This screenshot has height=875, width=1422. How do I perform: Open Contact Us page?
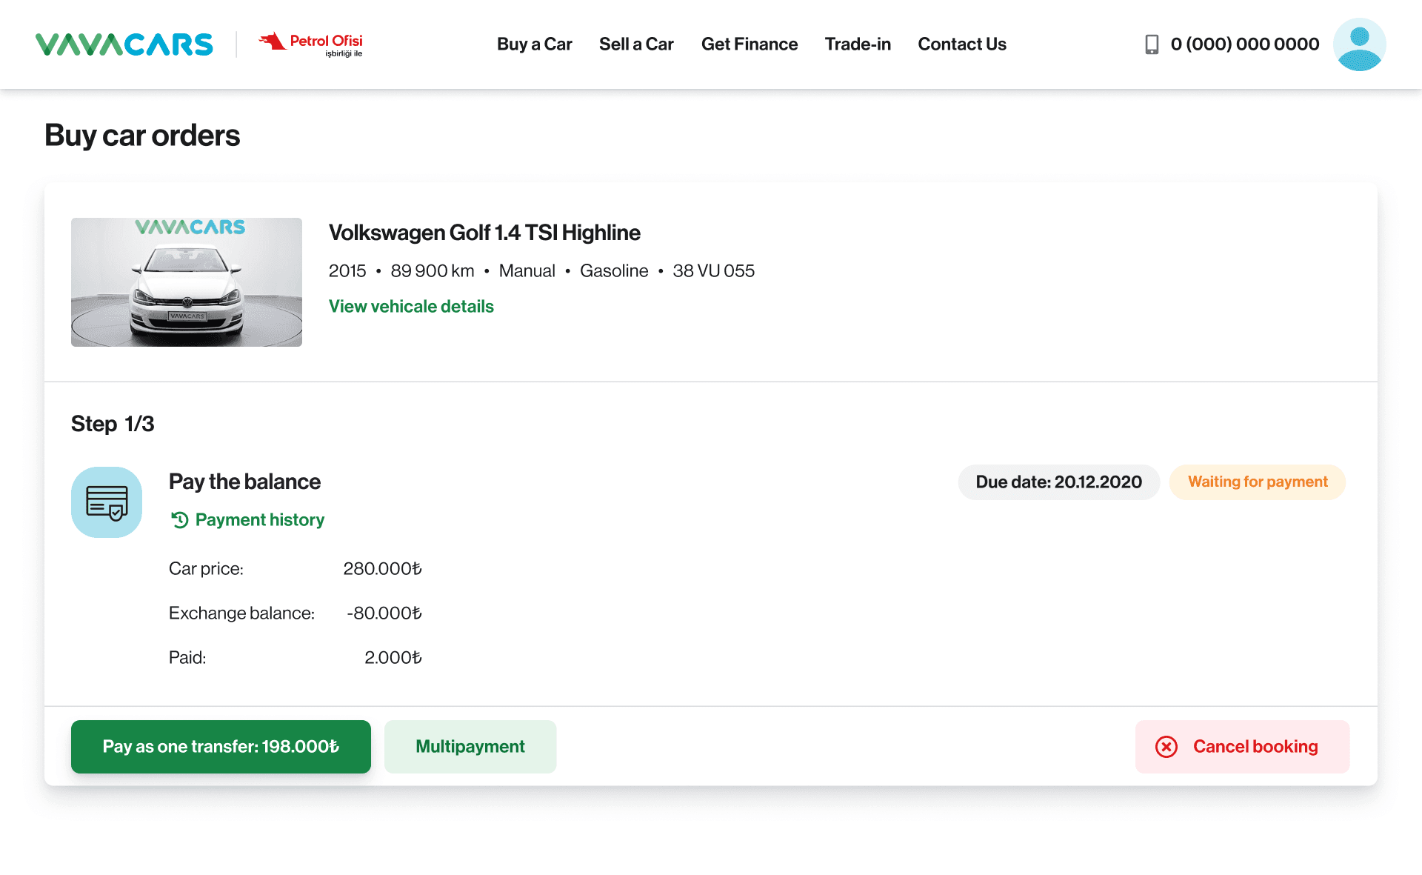[x=961, y=44]
